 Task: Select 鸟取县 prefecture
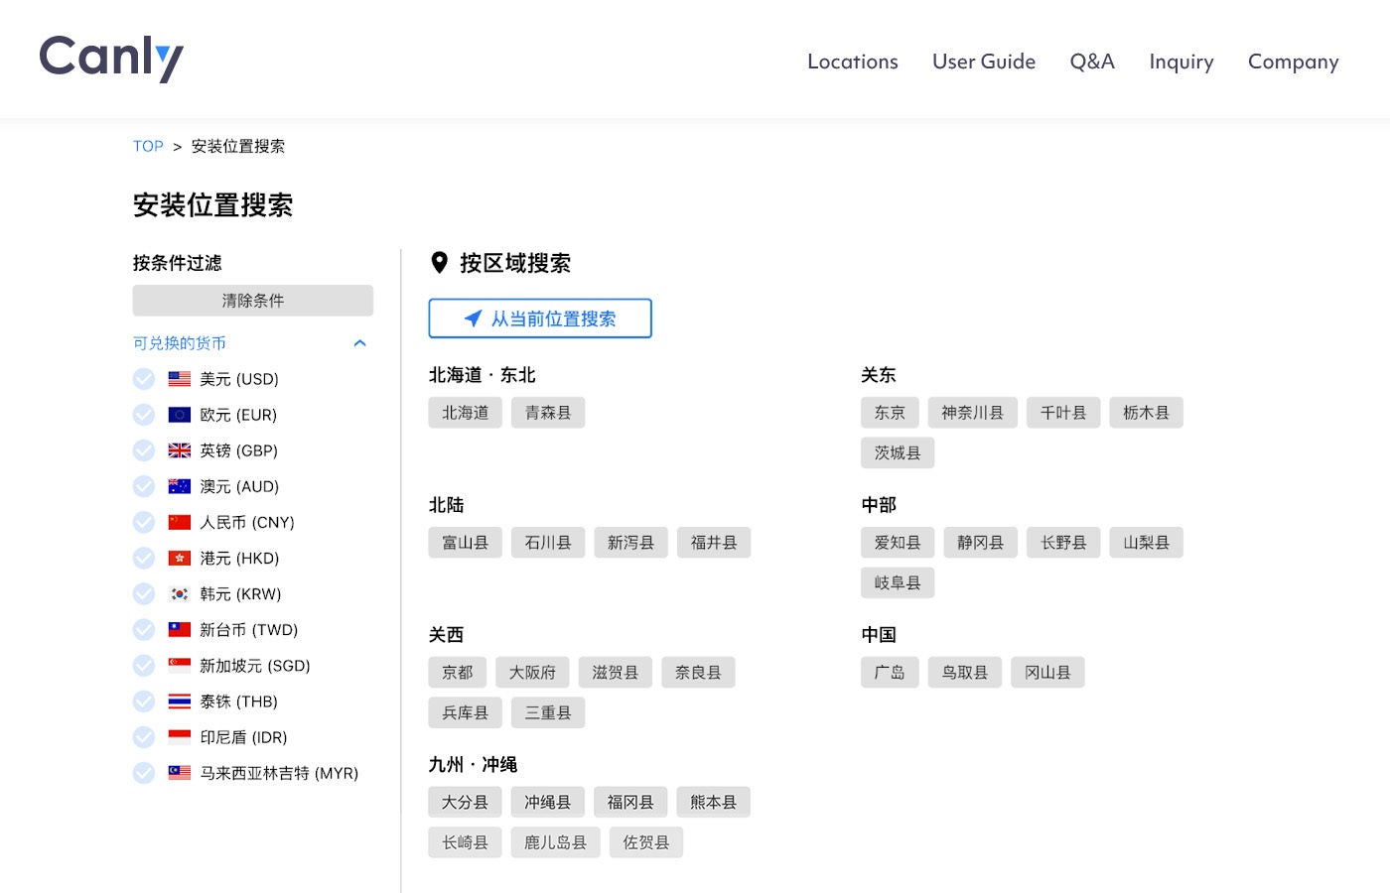coord(965,673)
